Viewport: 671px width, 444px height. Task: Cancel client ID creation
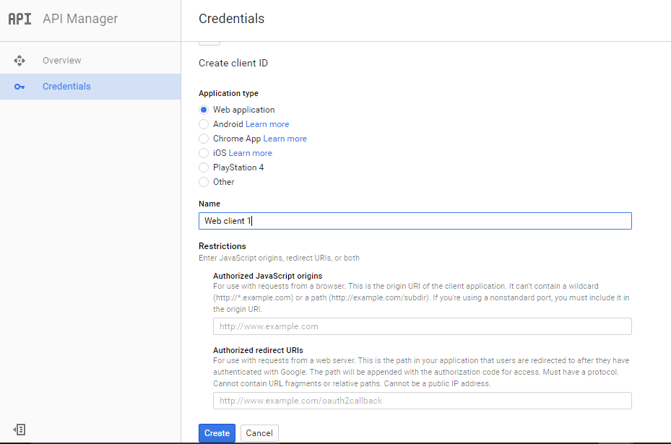pos(259,433)
